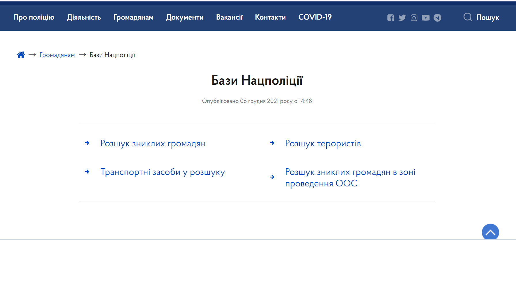Click the Instagram icon

pyautogui.click(x=414, y=18)
